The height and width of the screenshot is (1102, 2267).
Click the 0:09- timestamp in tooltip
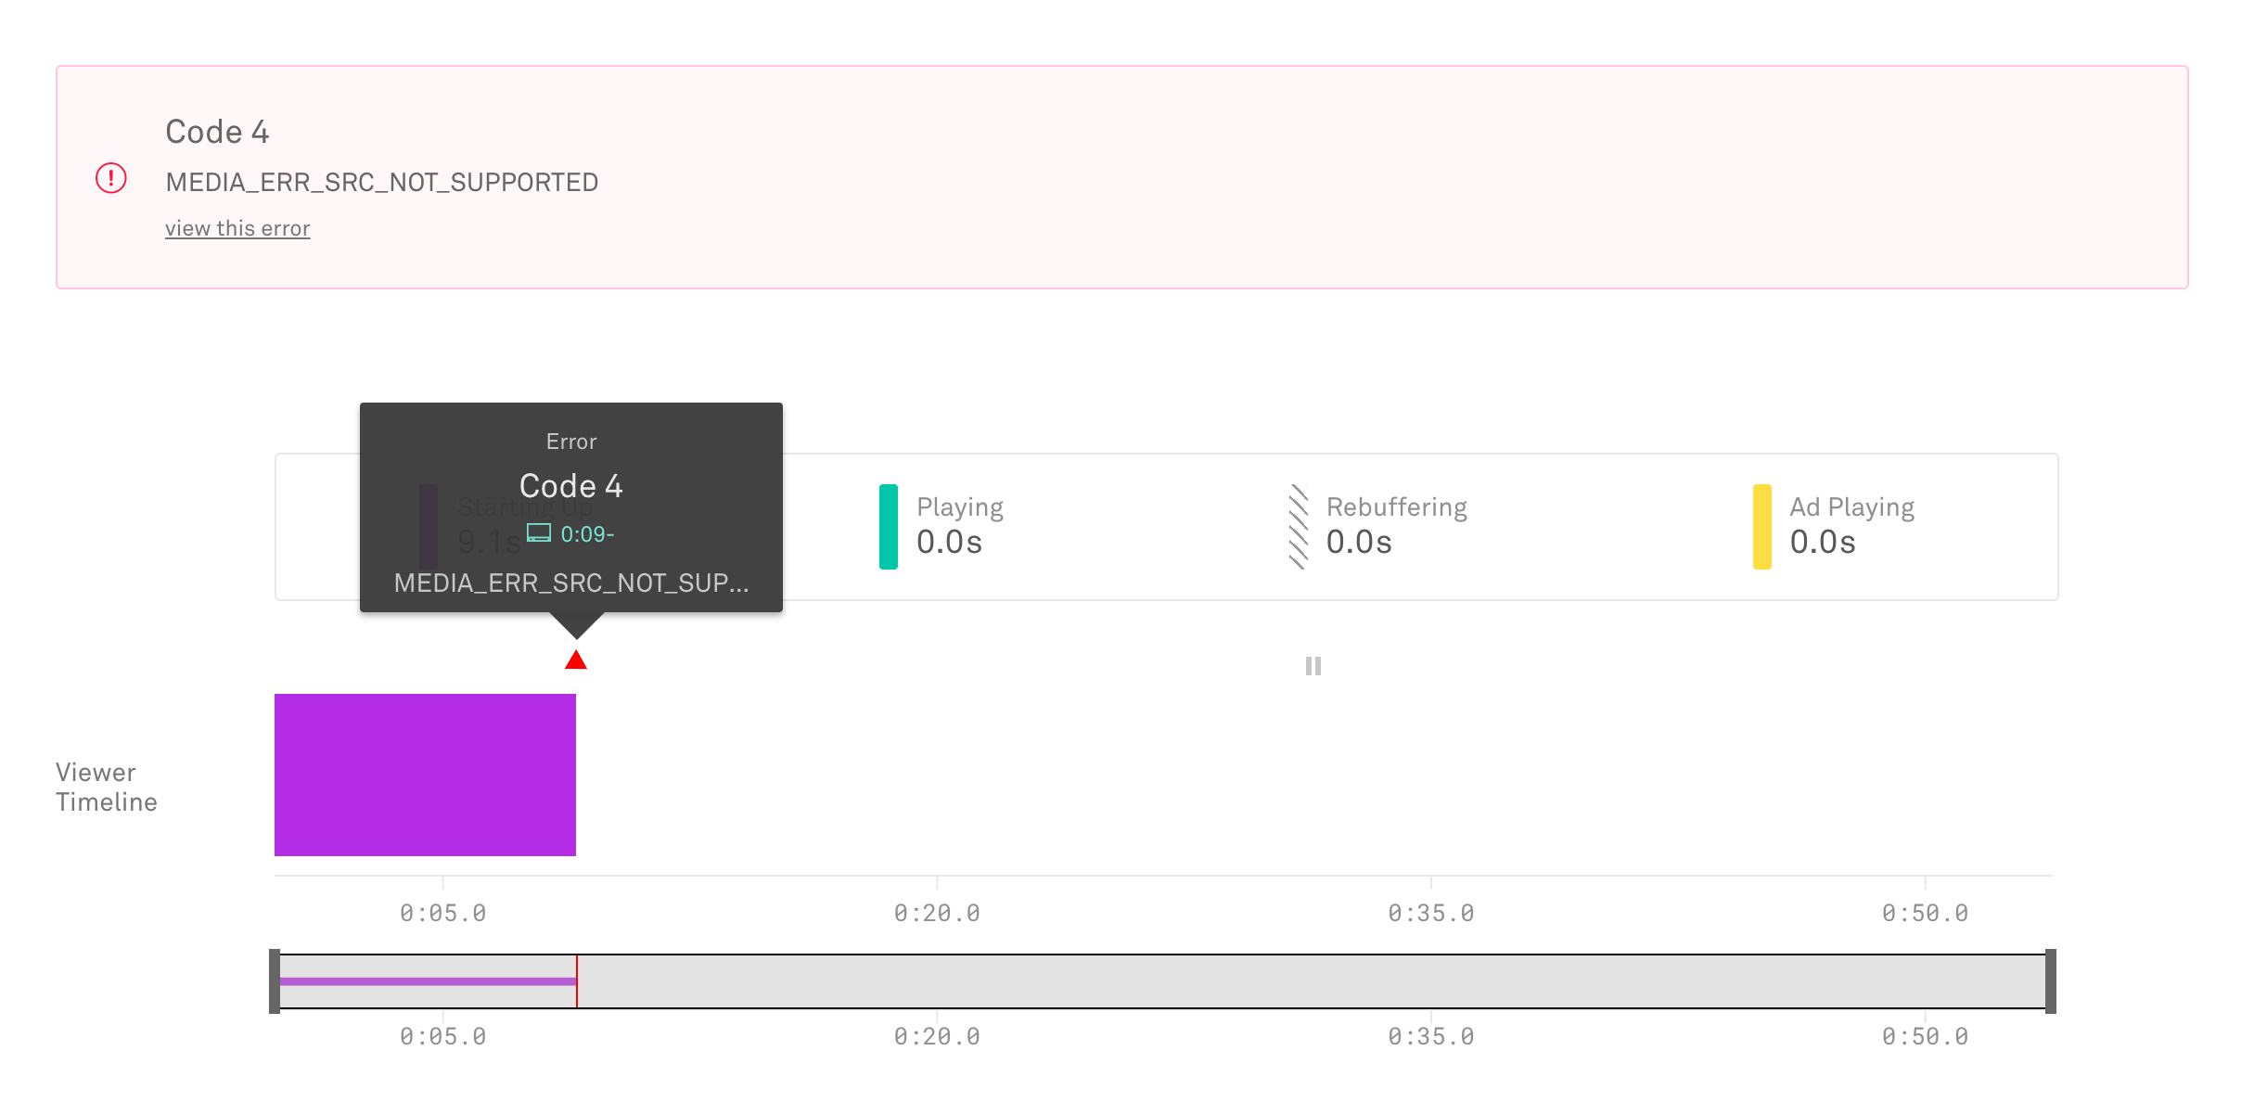(x=587, y=534)
